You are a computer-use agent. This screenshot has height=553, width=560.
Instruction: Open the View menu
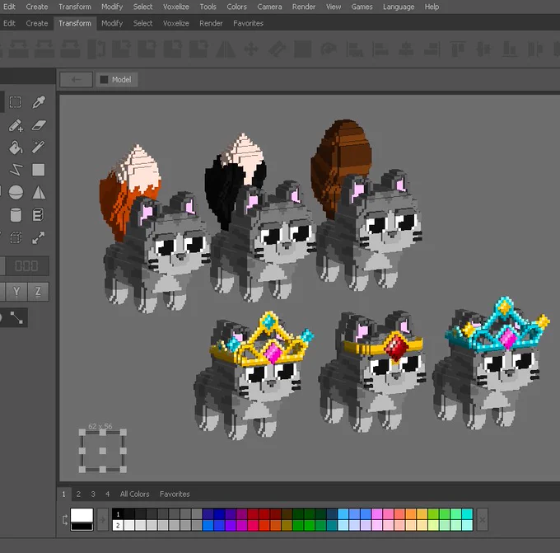334,7
